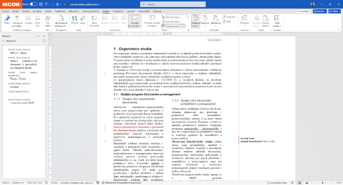Start Číst nahlas read aloud
343x185 pixels.
(48, 21)
